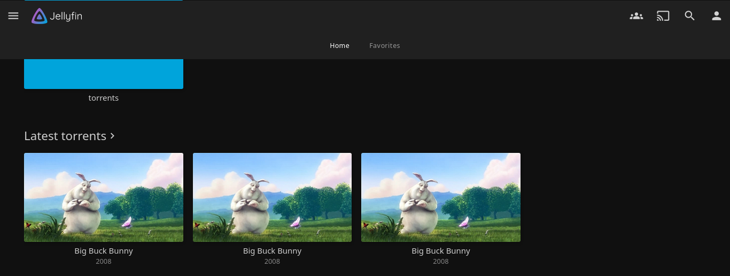Open the hamburger navigation menu
The image size is (730, 276).
13,16
